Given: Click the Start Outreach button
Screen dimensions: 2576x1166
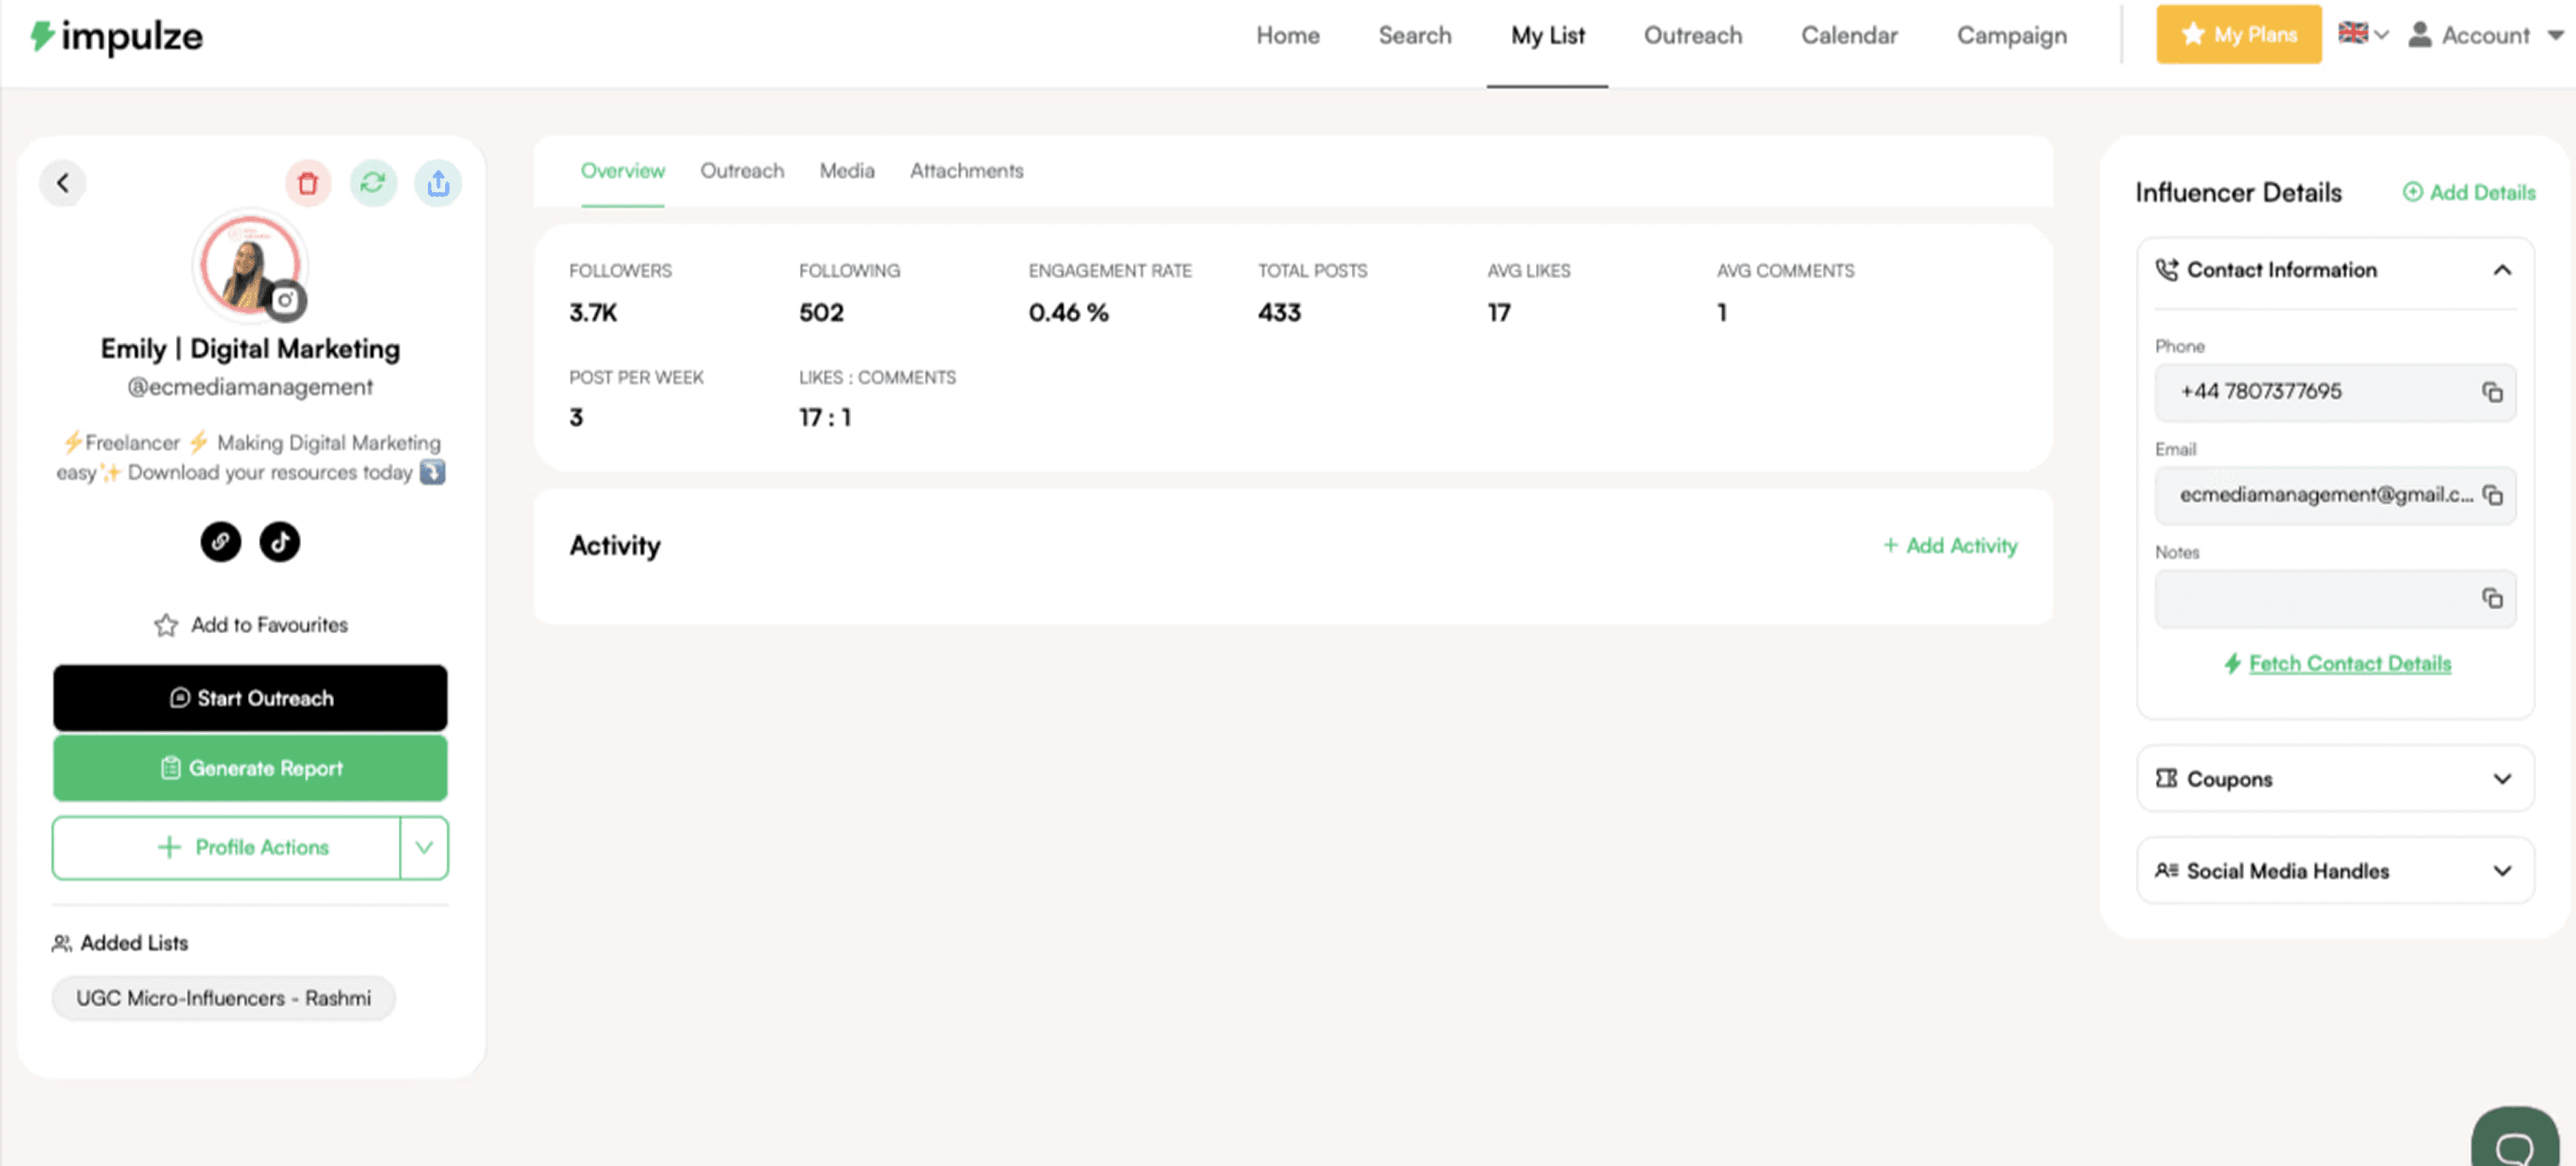Looking at the screenshot, I should tap(250, 698).
